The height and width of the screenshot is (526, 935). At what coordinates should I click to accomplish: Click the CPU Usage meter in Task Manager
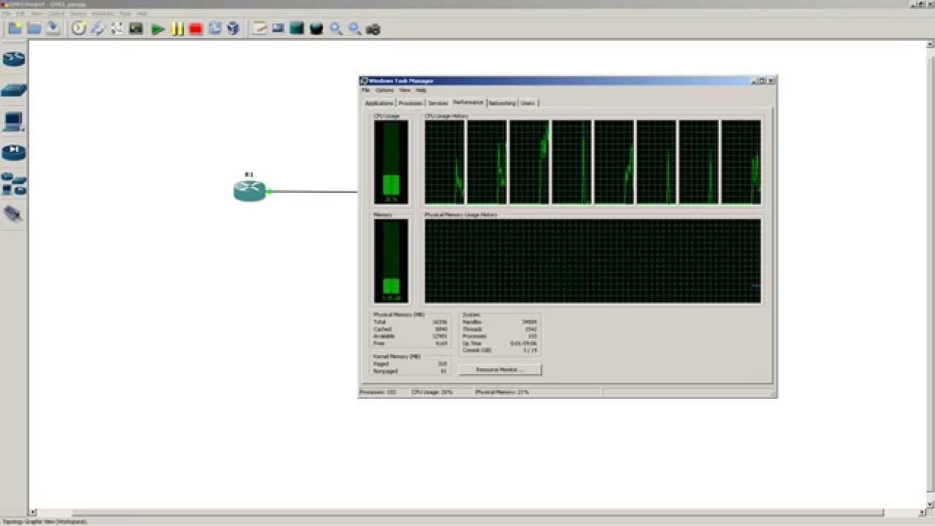pyautogui.click(x=391, y=162)
